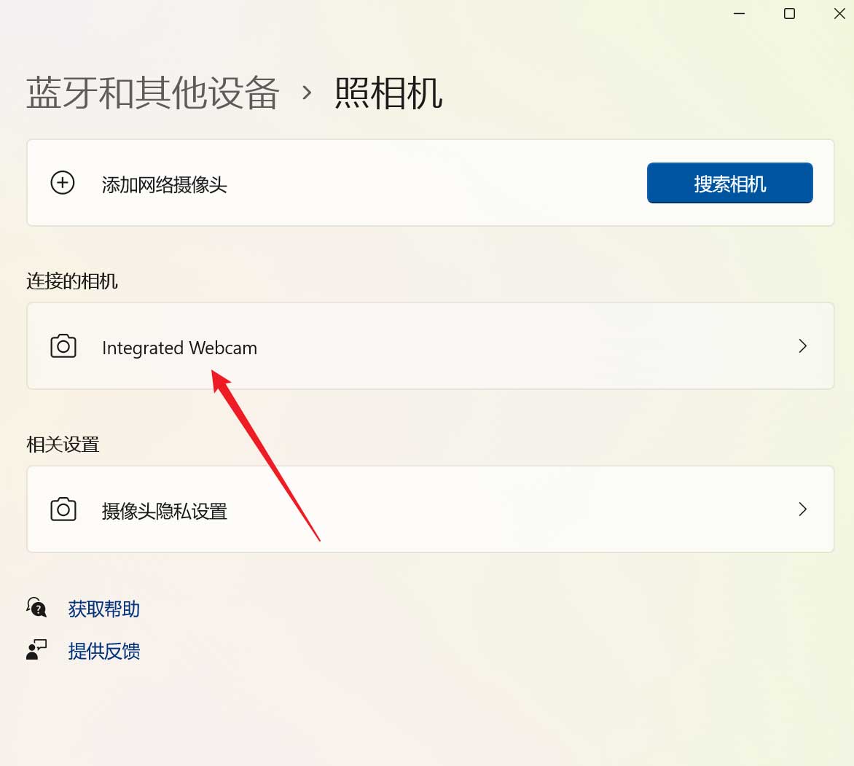Click the plus icon next to 添加网络摄像头
This screenshot has width=854, height=766.
point(63,183)
